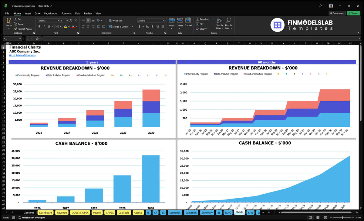
Task: Switch to Normal view in status bar
Action: coord(310,218)
